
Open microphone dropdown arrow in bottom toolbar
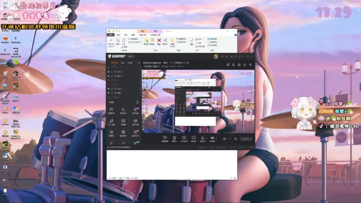[x=206, y=138]
